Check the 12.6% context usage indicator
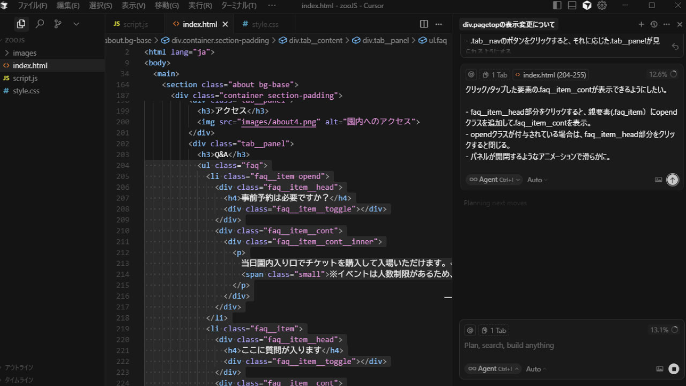The width and height of the screenshot is (686, 386). (663, 75)
